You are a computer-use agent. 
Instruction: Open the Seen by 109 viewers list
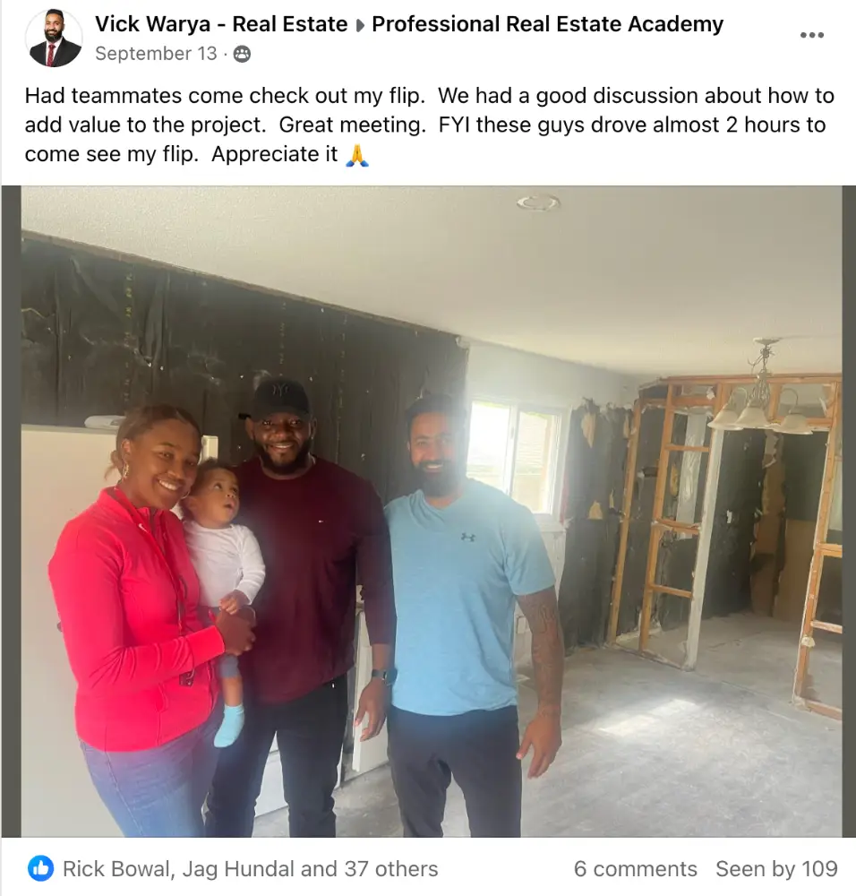tap(776, 868)
